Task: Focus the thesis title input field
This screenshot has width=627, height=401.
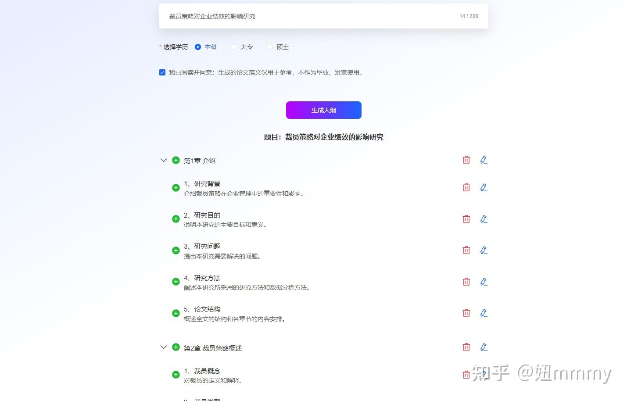Action: point(324,16)
